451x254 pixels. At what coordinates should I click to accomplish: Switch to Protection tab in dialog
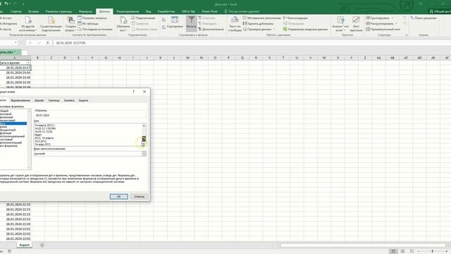pos(83,100)
